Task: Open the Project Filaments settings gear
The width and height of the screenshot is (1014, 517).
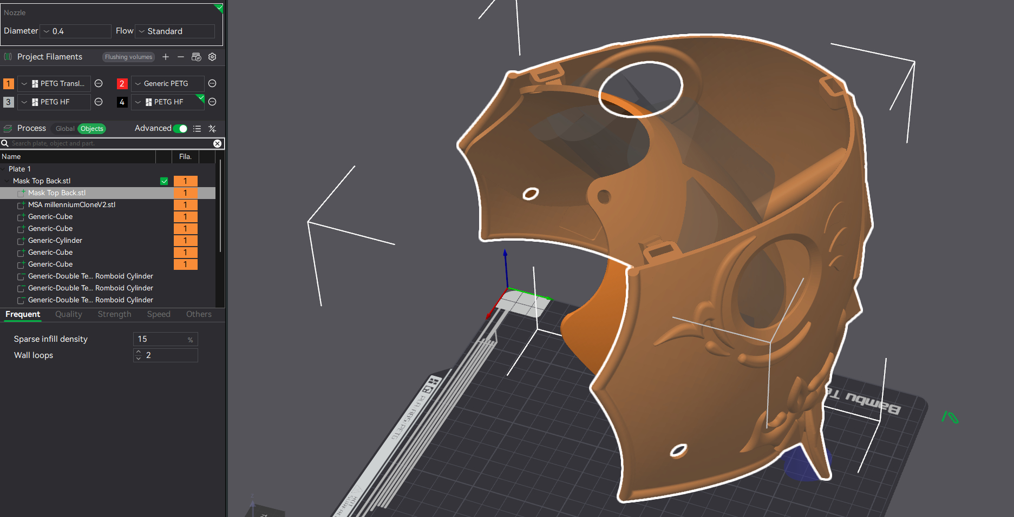Action: (x=212, y=57)
